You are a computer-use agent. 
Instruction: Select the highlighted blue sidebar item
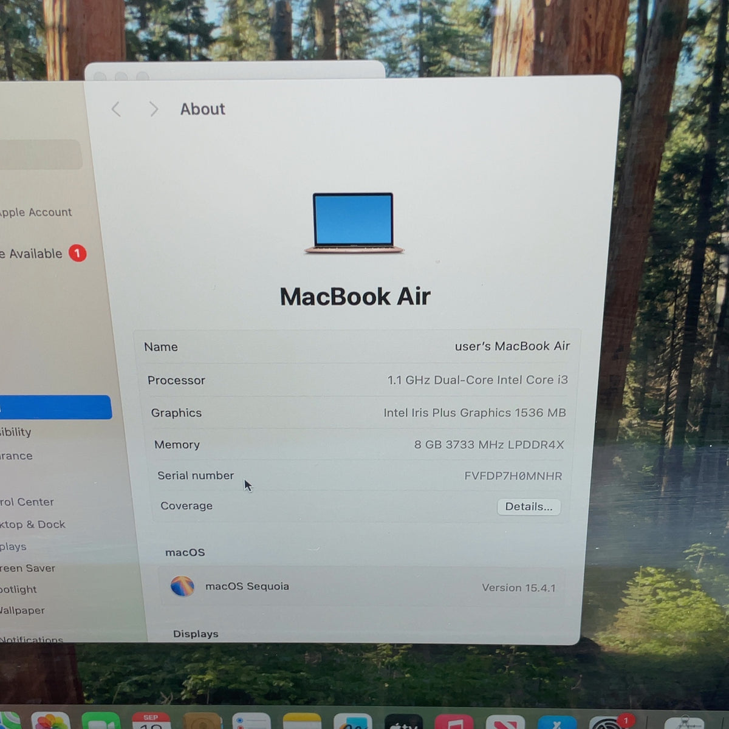pos(55,407)
